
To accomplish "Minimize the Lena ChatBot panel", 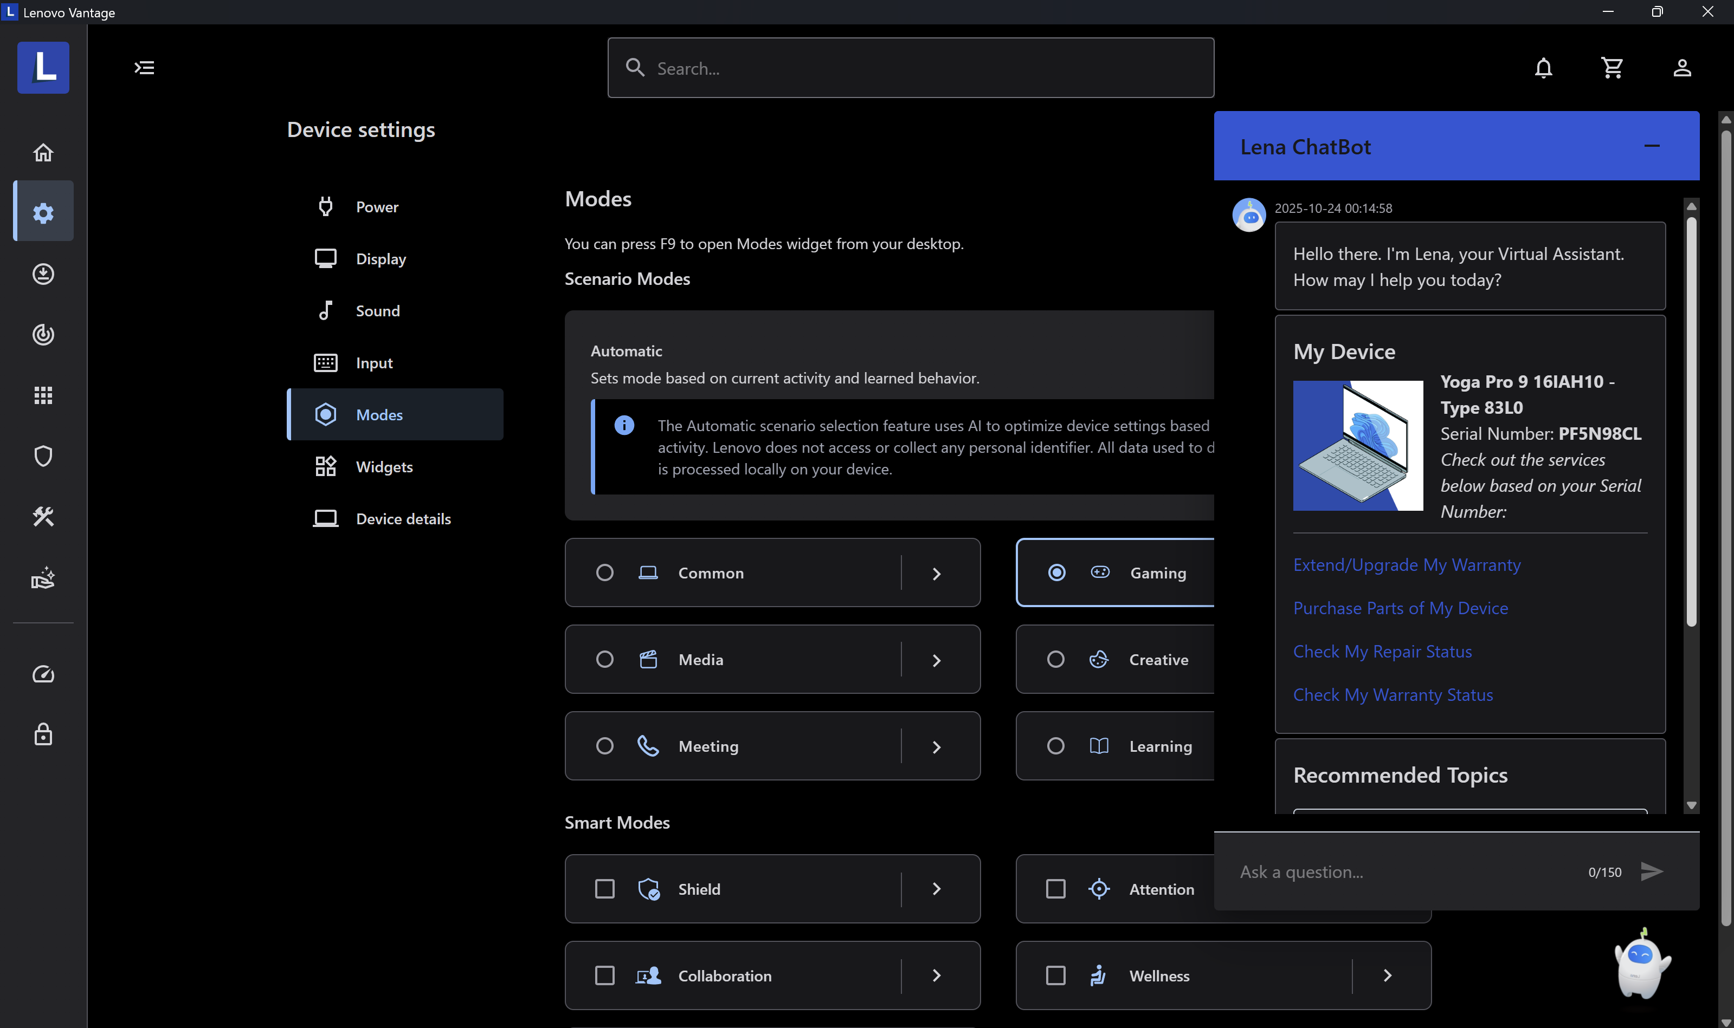I will coord(1652,146).
